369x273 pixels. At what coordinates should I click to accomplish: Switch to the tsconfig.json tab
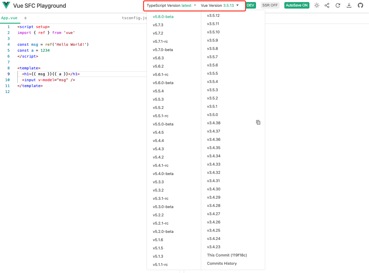pyautogui.click(x=134, y=18)
